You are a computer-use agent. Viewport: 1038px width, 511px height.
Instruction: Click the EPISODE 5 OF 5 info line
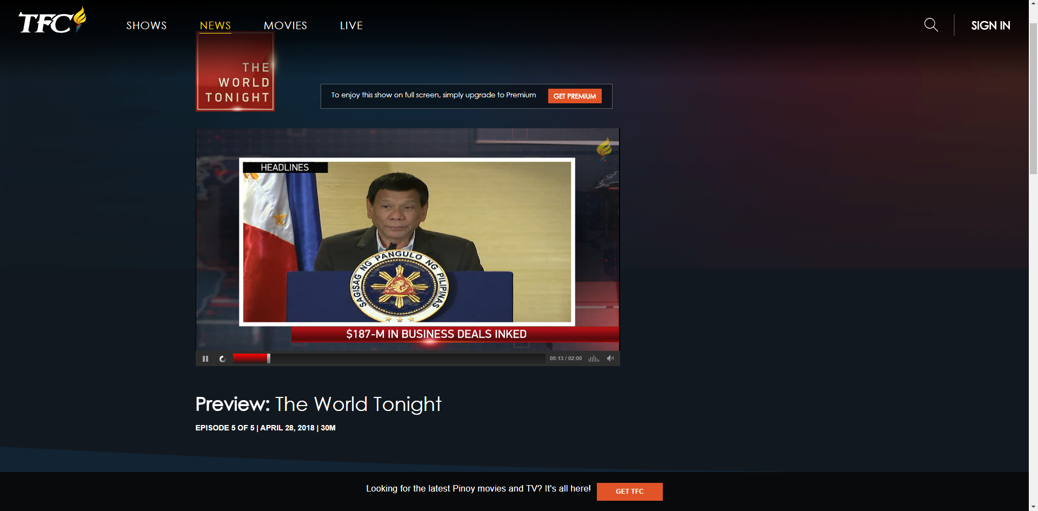[x=265, y=428]
